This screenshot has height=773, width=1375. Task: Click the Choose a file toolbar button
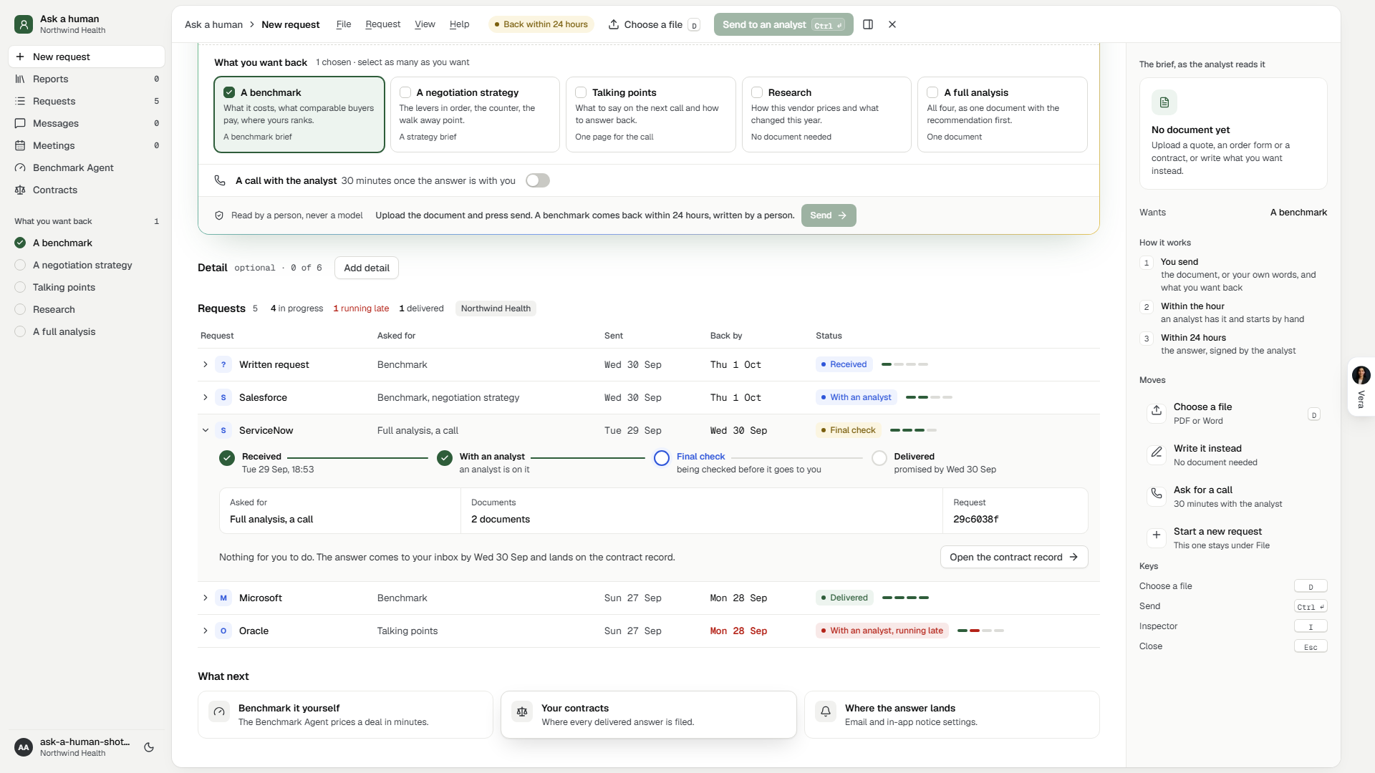[x=654, y=24]
